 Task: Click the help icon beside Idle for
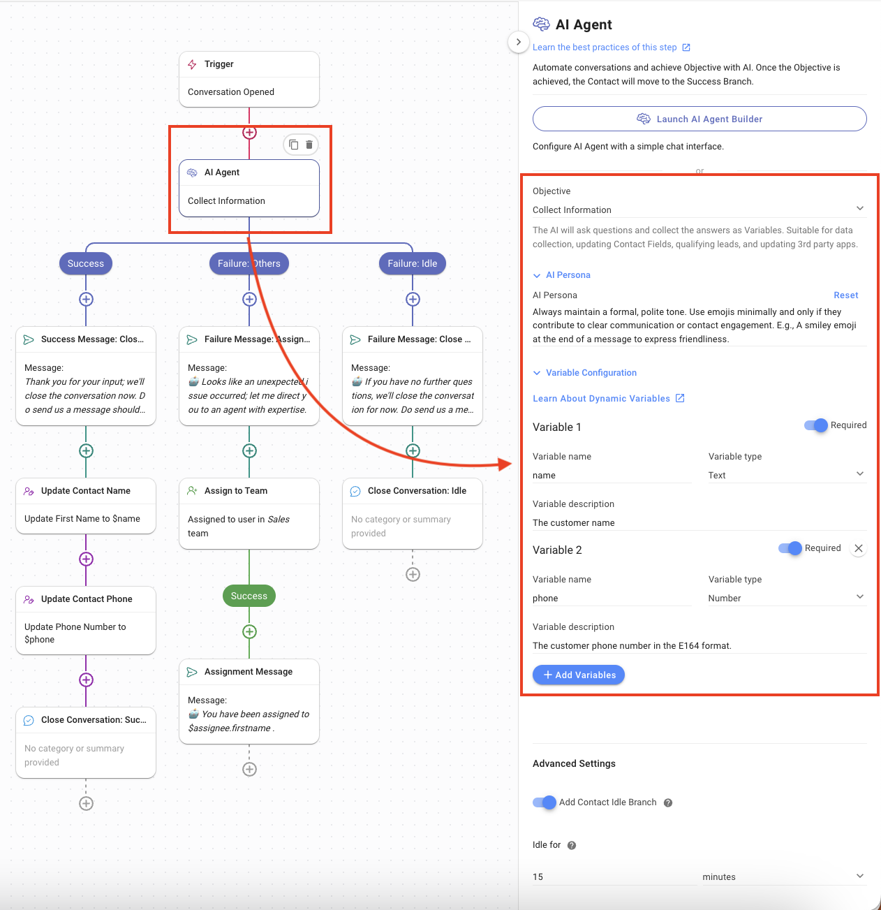click(x=572, y=846)
